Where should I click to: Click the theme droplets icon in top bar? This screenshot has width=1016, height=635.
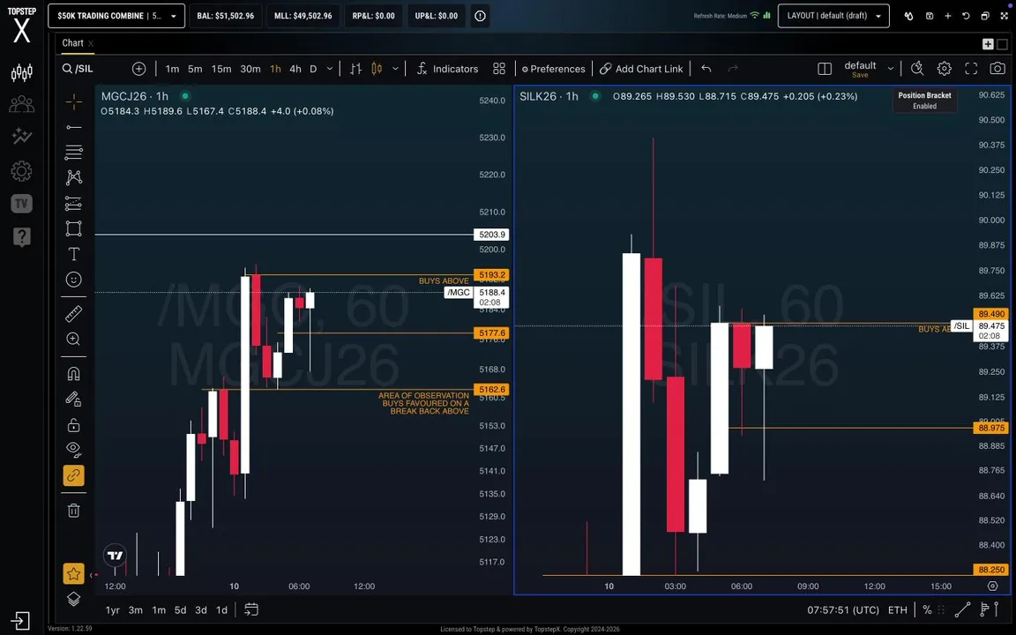click(908, 16)
